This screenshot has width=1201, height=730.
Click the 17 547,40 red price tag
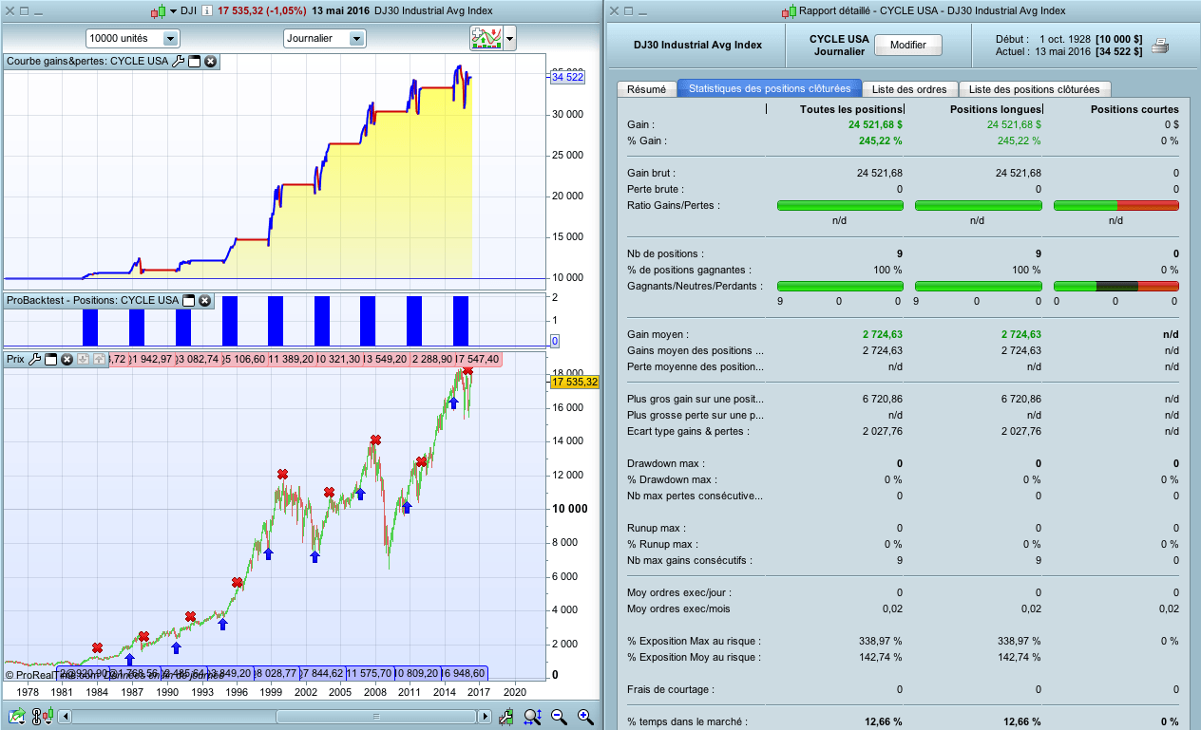pyautogui.click(x=478, y=359)
